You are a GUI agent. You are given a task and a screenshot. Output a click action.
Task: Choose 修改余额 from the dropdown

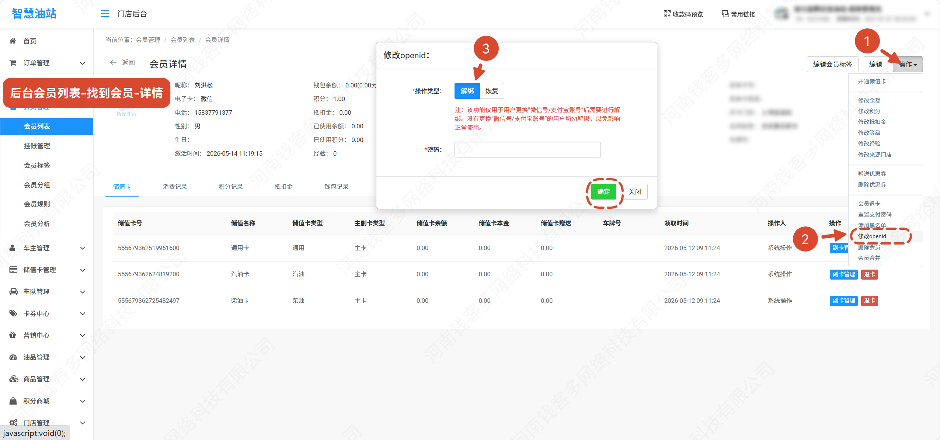[x=869, y=100]
